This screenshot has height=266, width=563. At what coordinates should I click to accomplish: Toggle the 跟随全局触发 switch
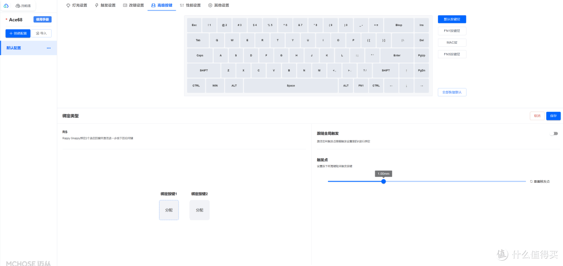554,133
